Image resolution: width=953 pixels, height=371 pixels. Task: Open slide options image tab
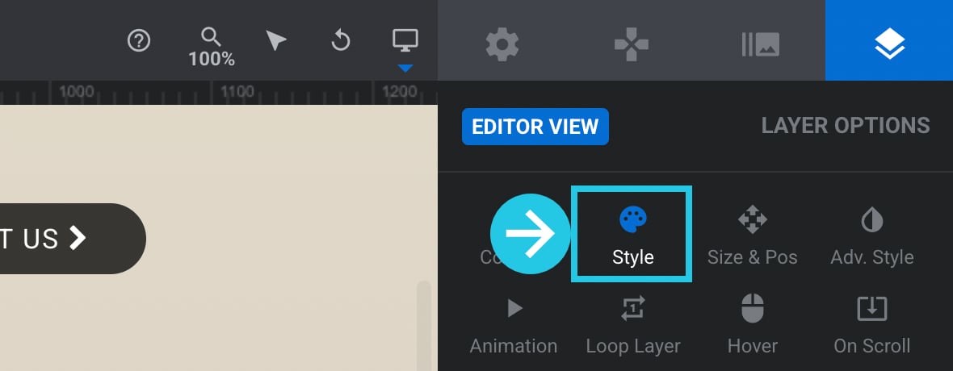(x=760, y=45)
